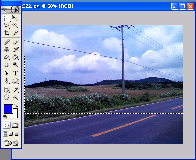Image resolution: width=196 pixels, height=160 pixels.
Task: Activate the Crop tool
Action: click(x=7, y=33)
